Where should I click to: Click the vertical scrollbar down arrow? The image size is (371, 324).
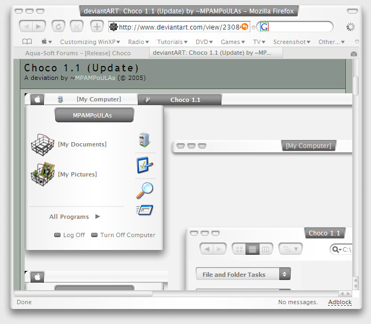355,286
